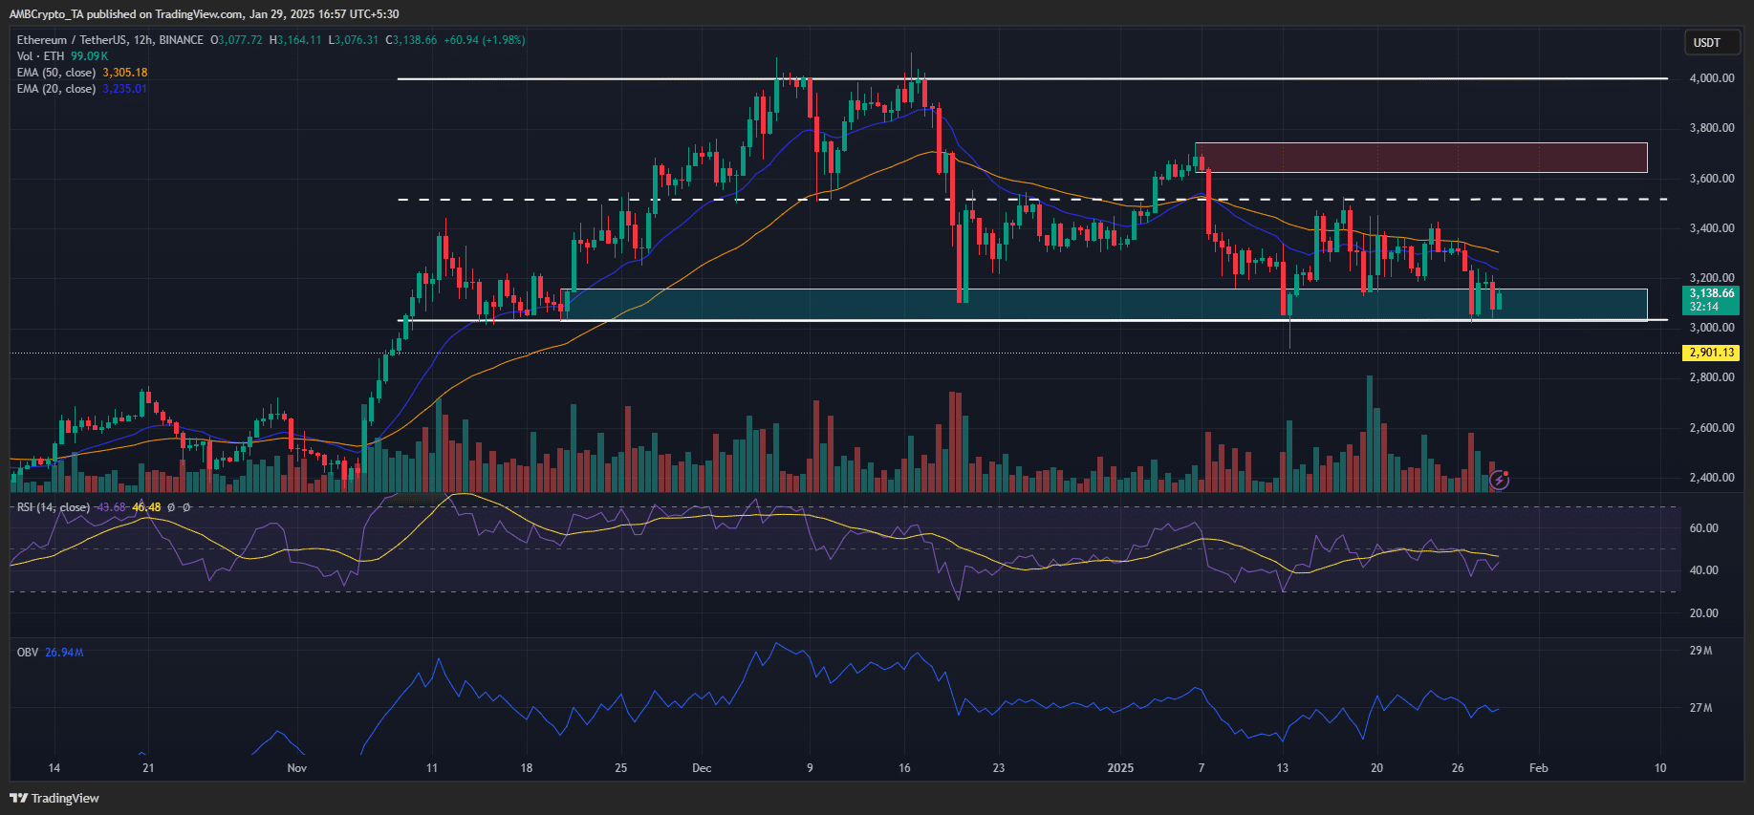Click the Feb label on time axis
The height and width of the screenshot is (815, 1754).
tap(1538, 768)
